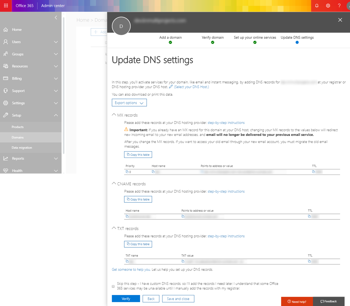Viewport: 350px width, 306px height.
Task: Collapse the left navigation pane
Action: point(56,17)
